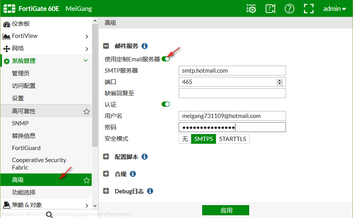This screenshot has width=353, height=218.
Task: Open 访问配置 submenu item
Action: [46, 86]
